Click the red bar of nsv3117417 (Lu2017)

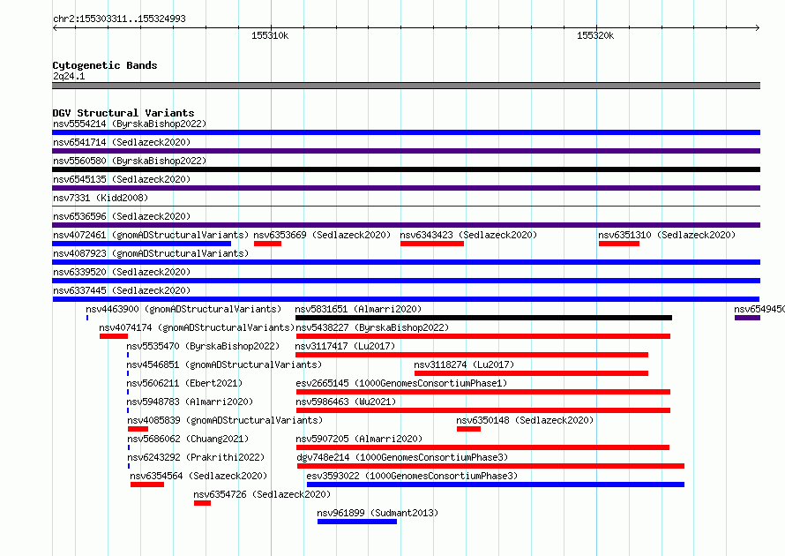tap(472, 355)
